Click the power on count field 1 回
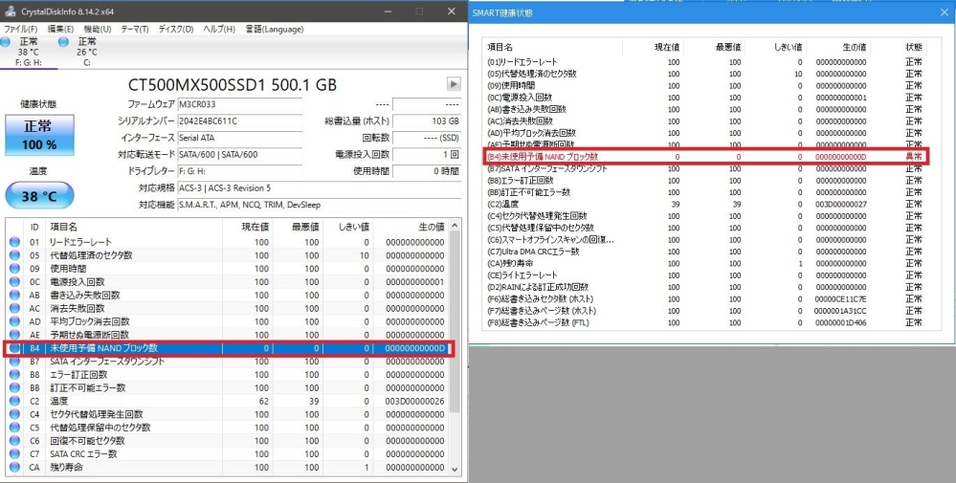The height and width of the screenshot is (483, 956). pos(427,155)
